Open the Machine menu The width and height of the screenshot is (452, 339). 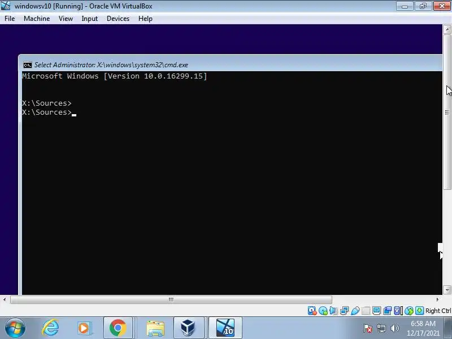coord(37,19)
